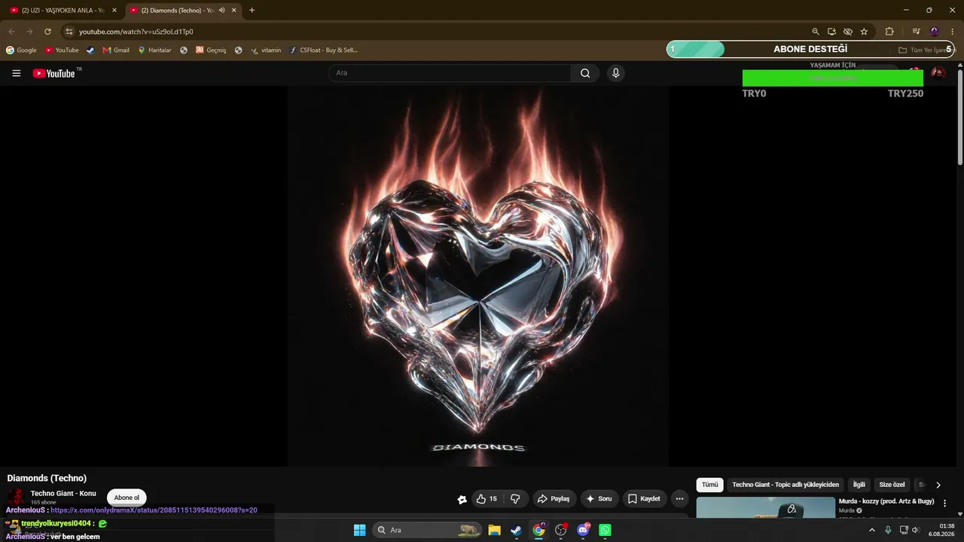Open the CSFloat - Buy & Sell bookmark
The height and width of the screenshot is (542, 964).
coord(324,50)
